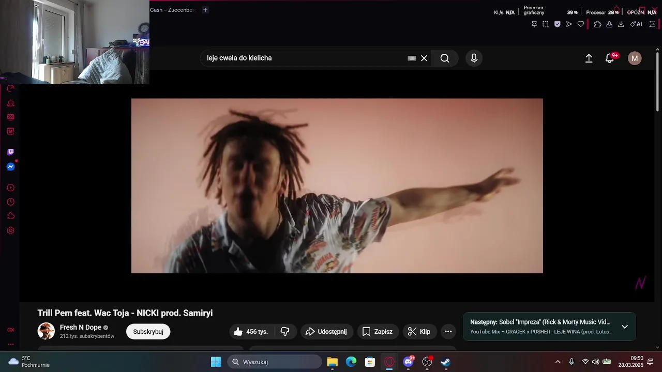This screenshot has height=372, width=662.
Task: Open History clock icon in sidebar
Action: pyautogui.click(x=10, y=202)
